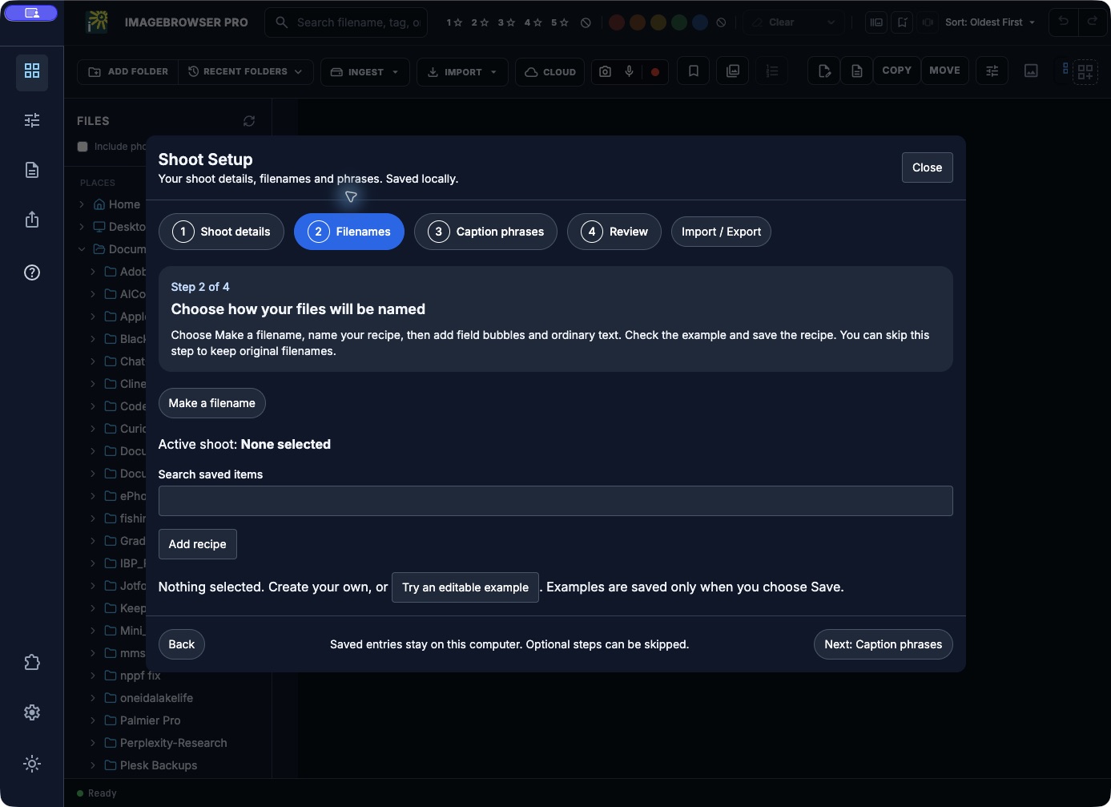
Task: Go to the Shoot details step tab
Action: click(x=222, y=232)
